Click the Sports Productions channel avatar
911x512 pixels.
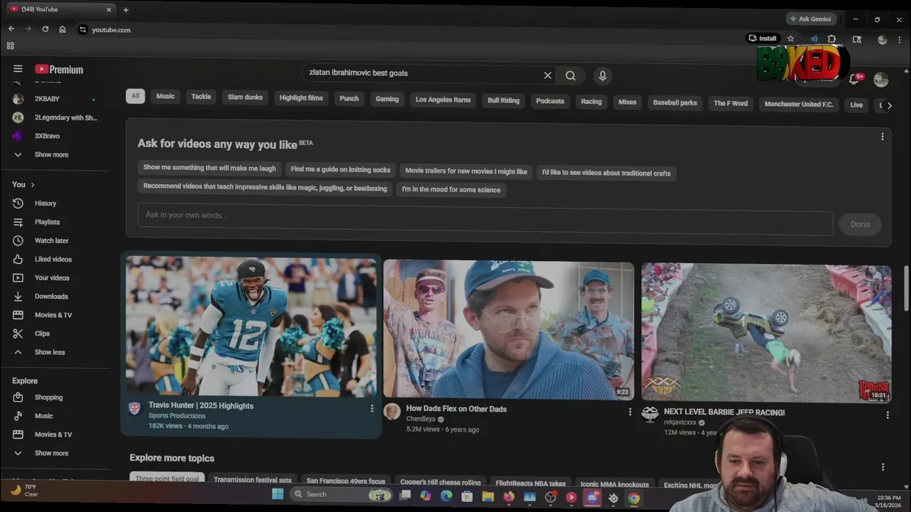coord(134,408)
